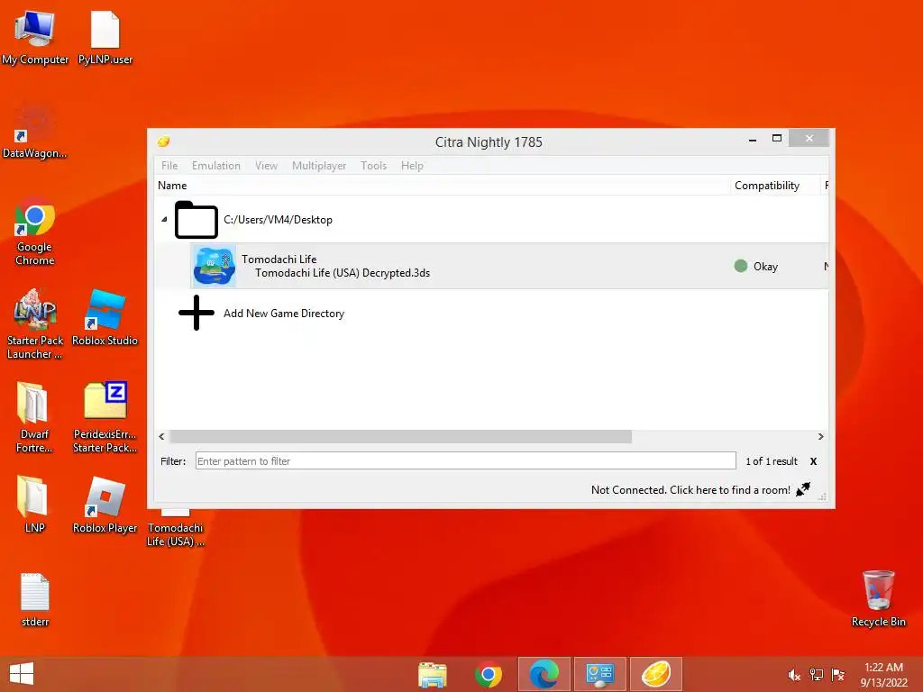Click the muted volume tray icon
923x692 pixels.
point(794,675)
